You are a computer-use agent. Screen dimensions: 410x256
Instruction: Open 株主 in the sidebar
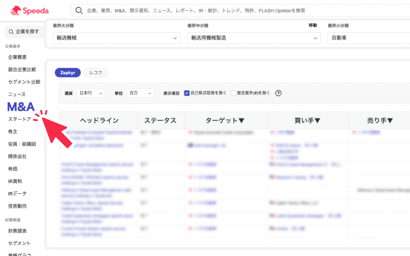coord(13,132)
